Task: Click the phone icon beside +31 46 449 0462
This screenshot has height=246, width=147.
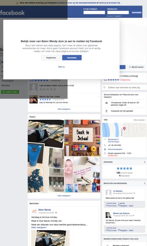Action: pos(105,145)
